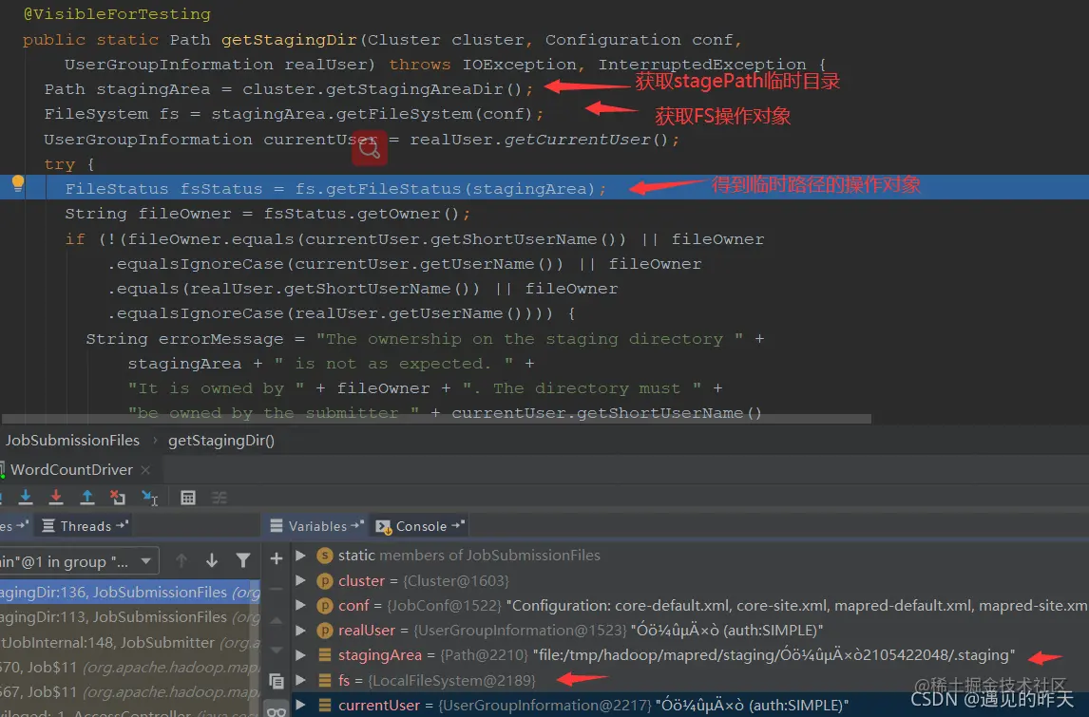Click the Threads tab pin arrow icon
The height and width of the screenshot is (717, 1089).
pos(122,525)
